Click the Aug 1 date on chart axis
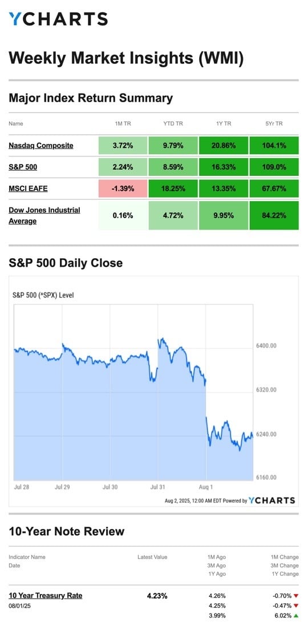308x626 pixels. pyautogui.click(x=205, y=487)
